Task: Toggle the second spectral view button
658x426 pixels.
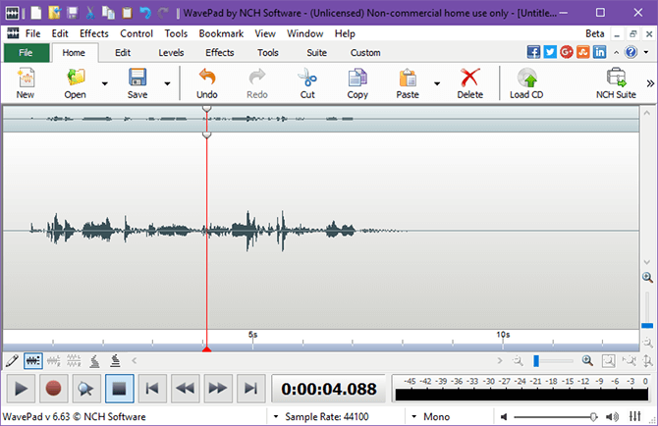Action: coord(115,360)
